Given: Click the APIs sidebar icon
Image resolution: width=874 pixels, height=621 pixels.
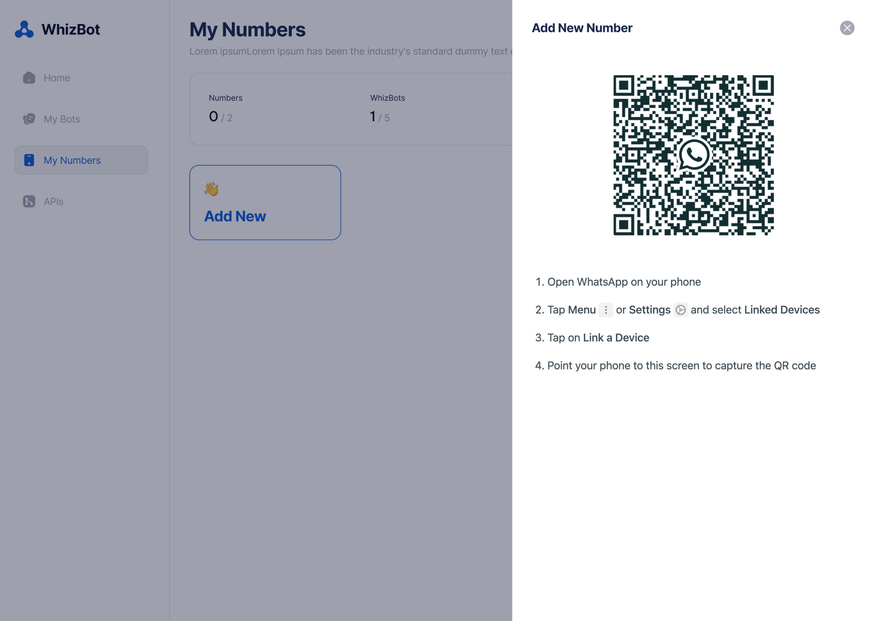Looking at the screenshot, I should click(x=29, y=202).
